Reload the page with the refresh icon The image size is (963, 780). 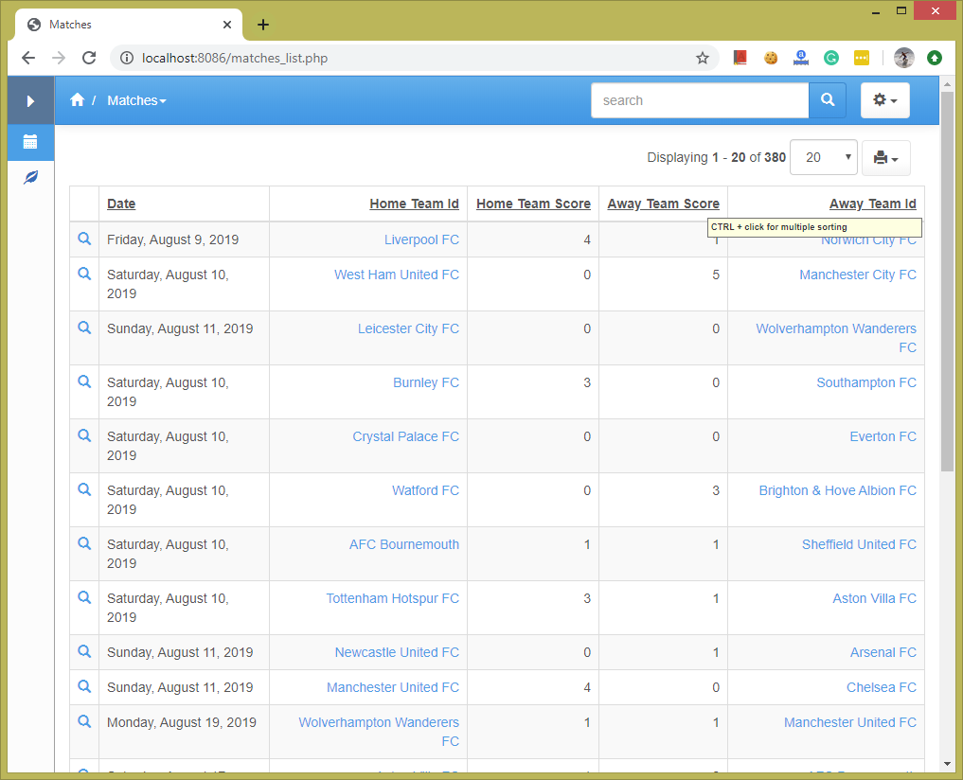[x=89, y=58]
